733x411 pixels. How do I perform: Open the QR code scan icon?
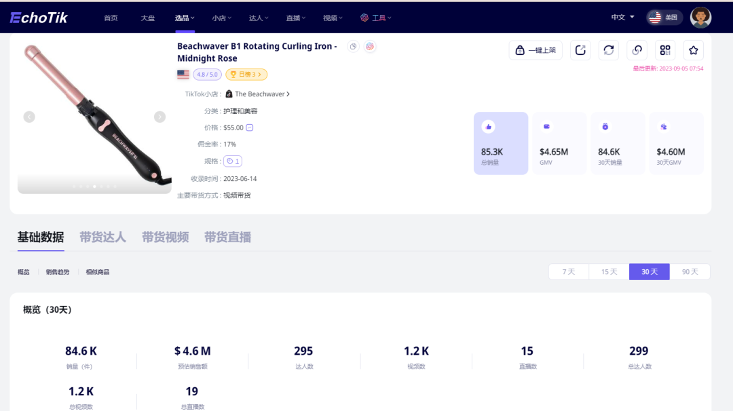click(665, 50)
